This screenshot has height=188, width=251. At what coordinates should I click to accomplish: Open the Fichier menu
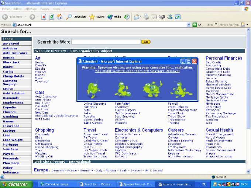(x=6, y=9)
